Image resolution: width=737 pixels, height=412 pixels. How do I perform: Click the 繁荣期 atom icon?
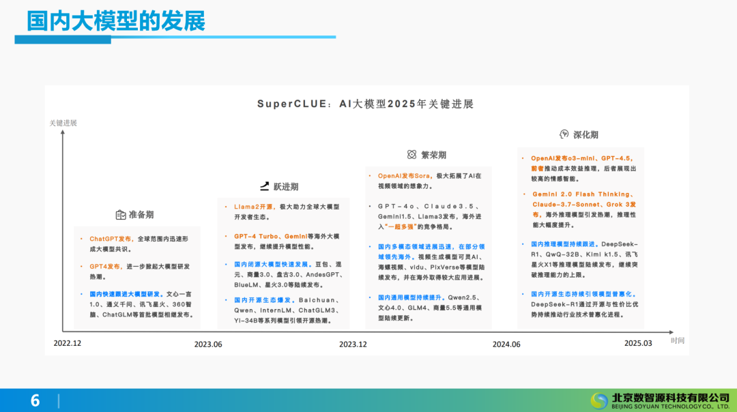coord(411,155)
